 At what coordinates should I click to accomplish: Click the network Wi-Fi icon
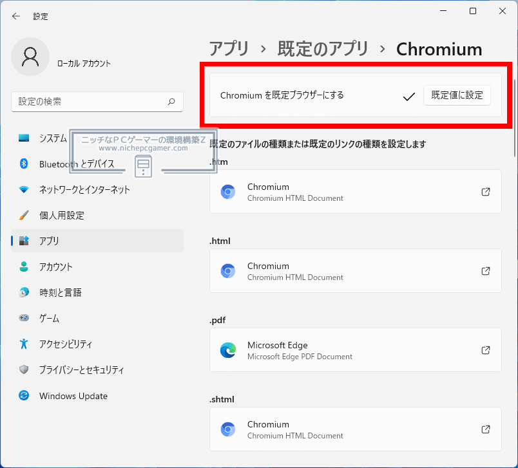[x=24, y=189]
